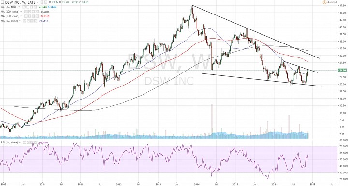Click MA 100 row icon between settings and remove
348x186 pixels.
tap(33, 16)
